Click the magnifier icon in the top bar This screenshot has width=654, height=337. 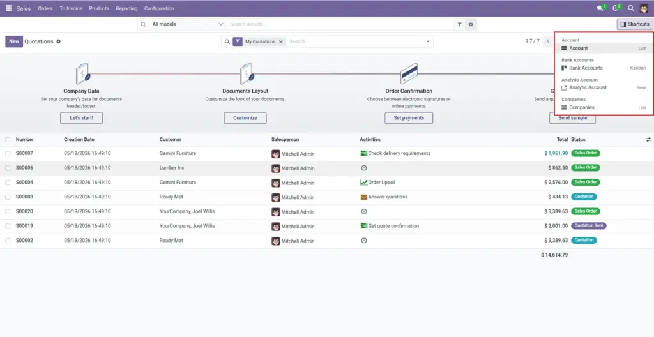pyautogui.click(x=631, y=8)
